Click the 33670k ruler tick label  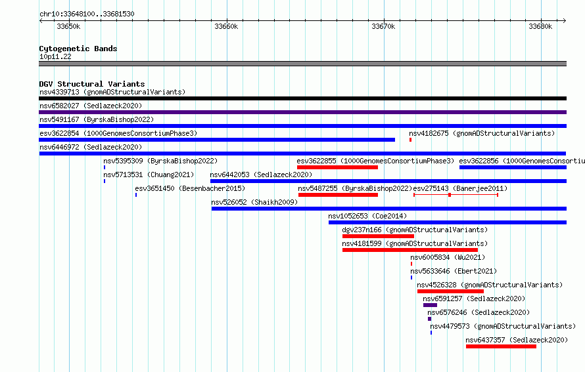383,26
